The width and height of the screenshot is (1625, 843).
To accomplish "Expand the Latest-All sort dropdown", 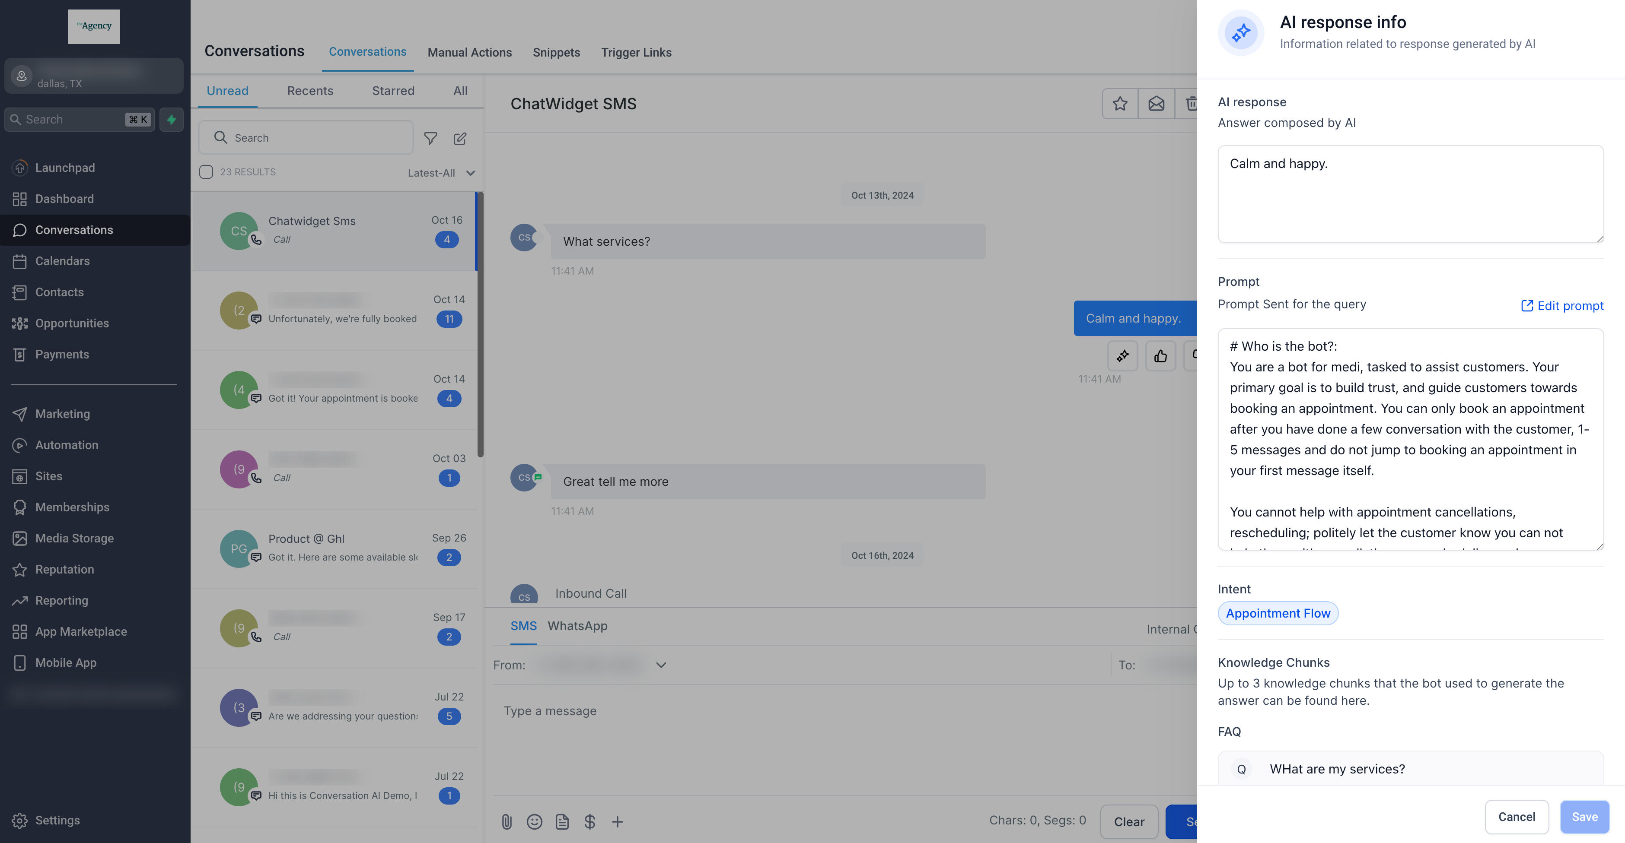I will (441, 173).
